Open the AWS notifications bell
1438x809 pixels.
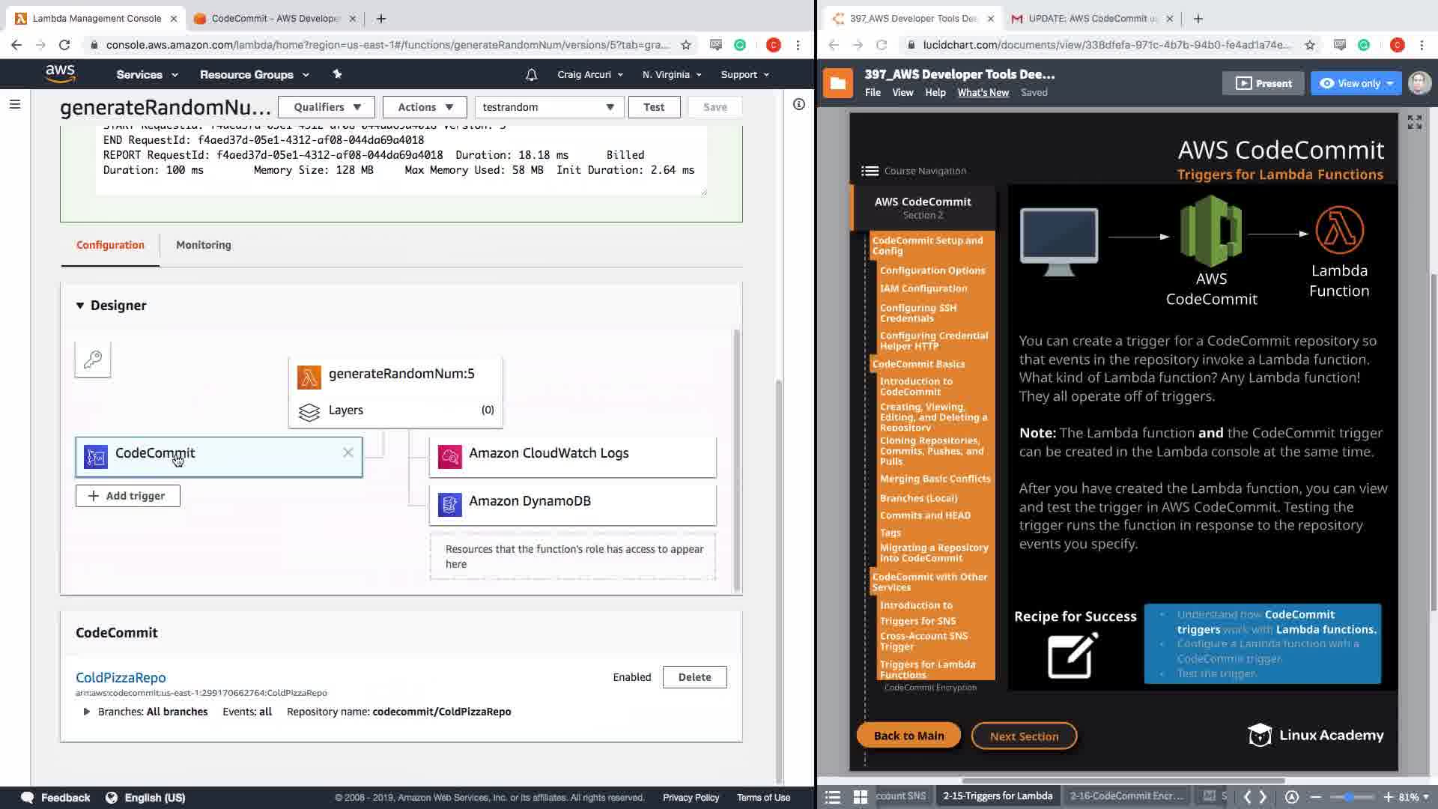click(x=531, y=75)
